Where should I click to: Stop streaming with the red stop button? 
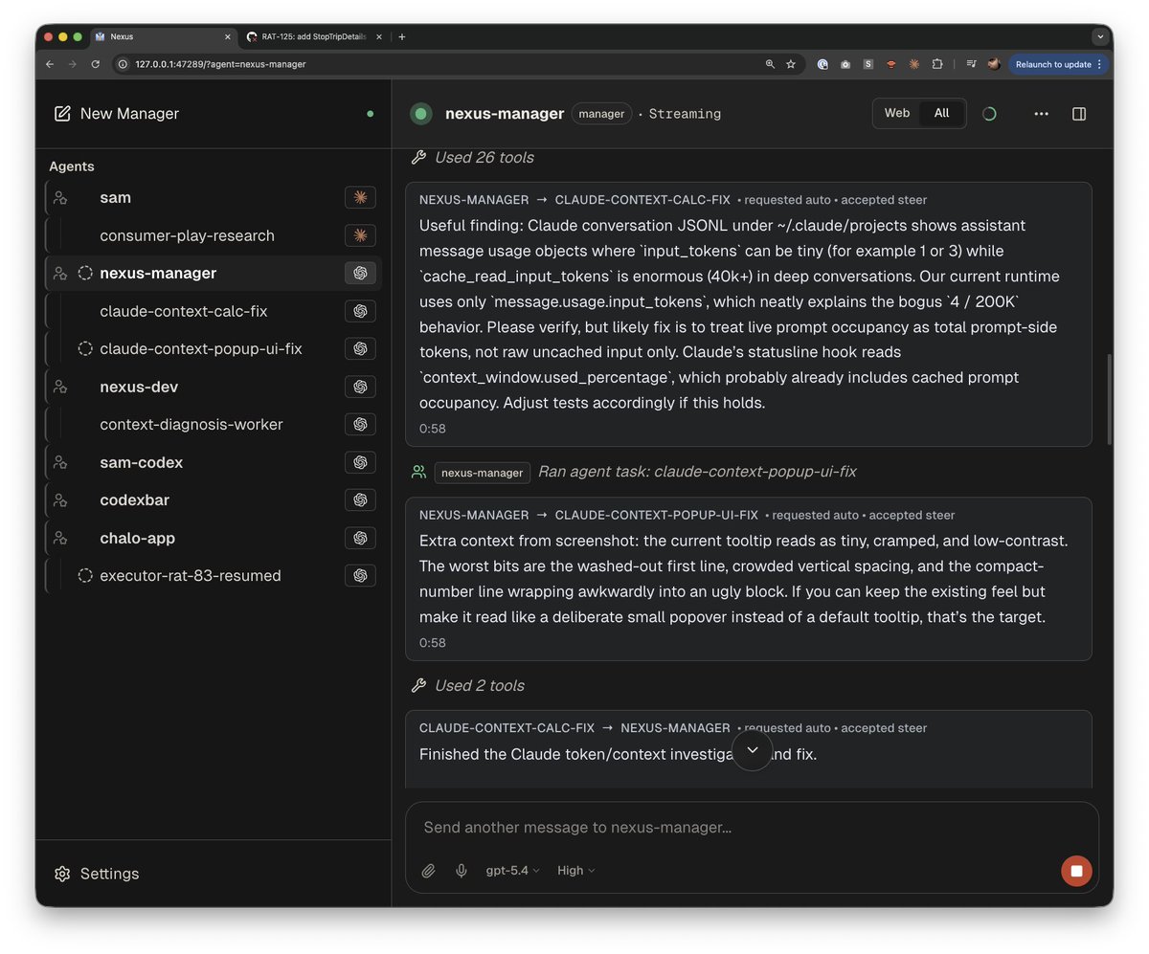click(x=1075, y=871)
